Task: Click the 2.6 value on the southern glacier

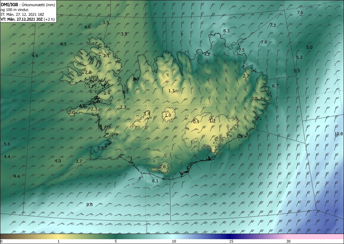Action: click(163, 167)
